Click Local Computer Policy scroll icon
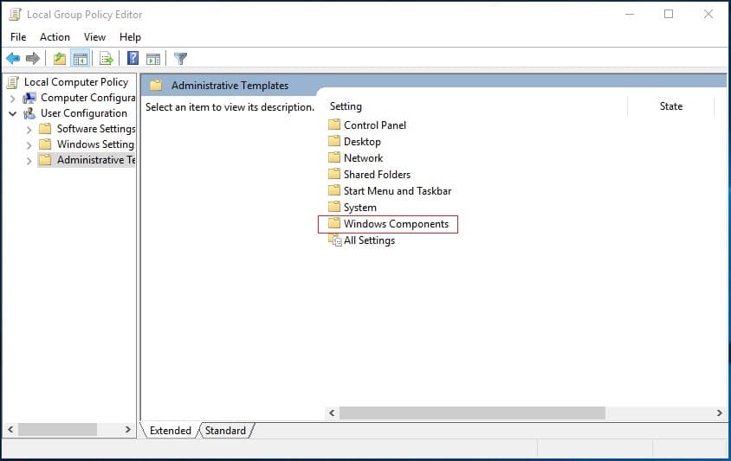This screenshot has height=461, width=731. pyautogui.click(x=13, y=82)
